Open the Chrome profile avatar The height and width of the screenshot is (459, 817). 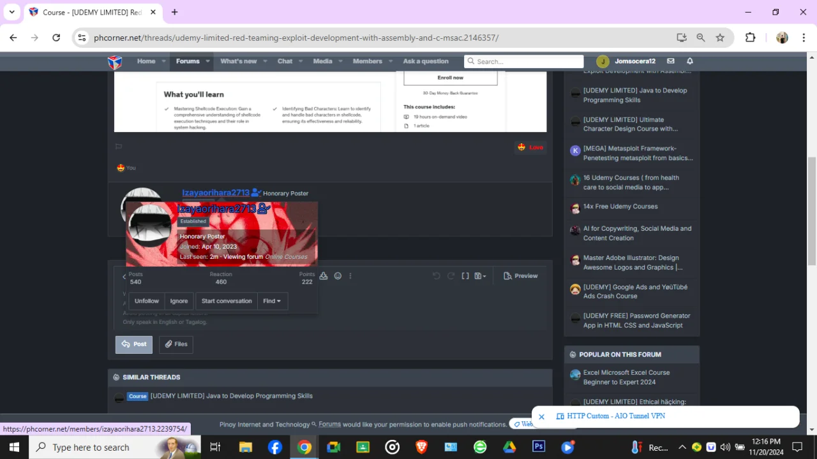[782, 38]
